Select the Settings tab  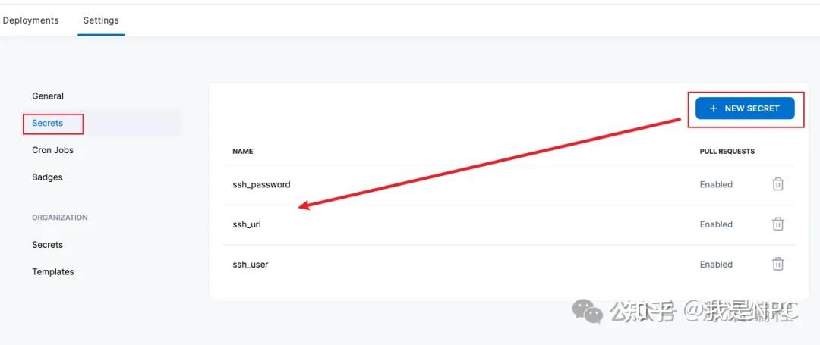click(101, 20)
